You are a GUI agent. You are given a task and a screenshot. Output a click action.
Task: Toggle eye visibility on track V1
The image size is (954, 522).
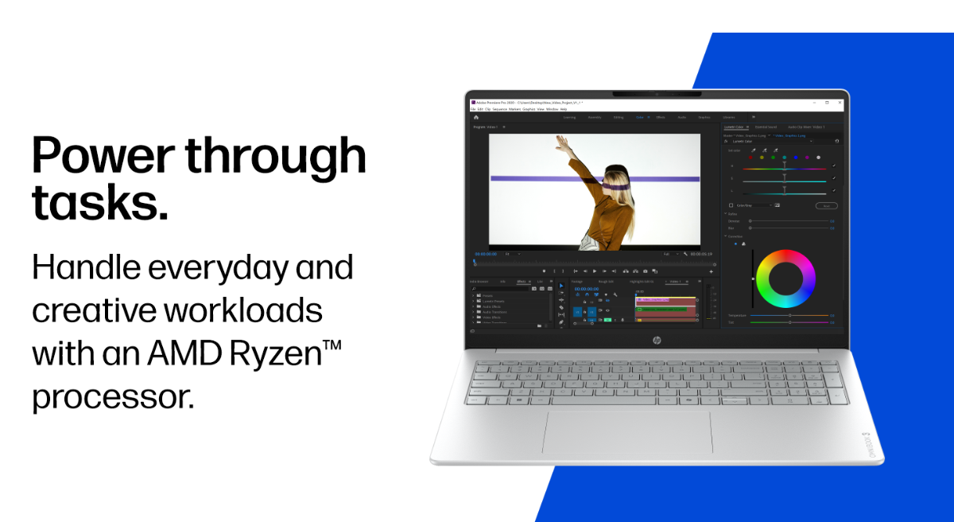coord(607,310)
